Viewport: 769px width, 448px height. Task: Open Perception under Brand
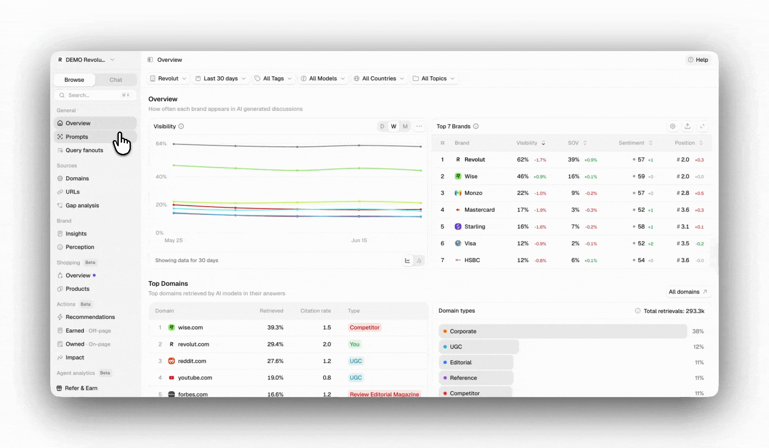tap(96, 247)
